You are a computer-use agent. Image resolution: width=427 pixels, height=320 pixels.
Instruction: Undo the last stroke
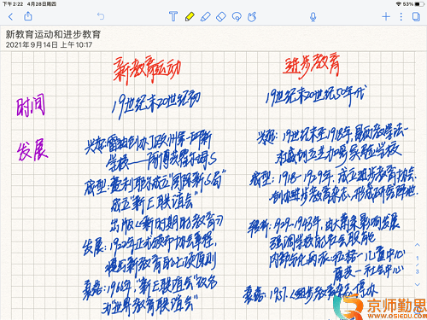(101, 16)
